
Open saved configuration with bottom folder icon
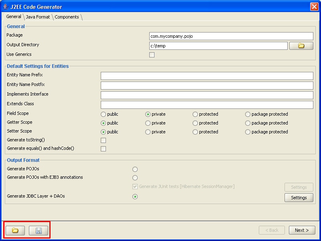(x=15, y=230)
